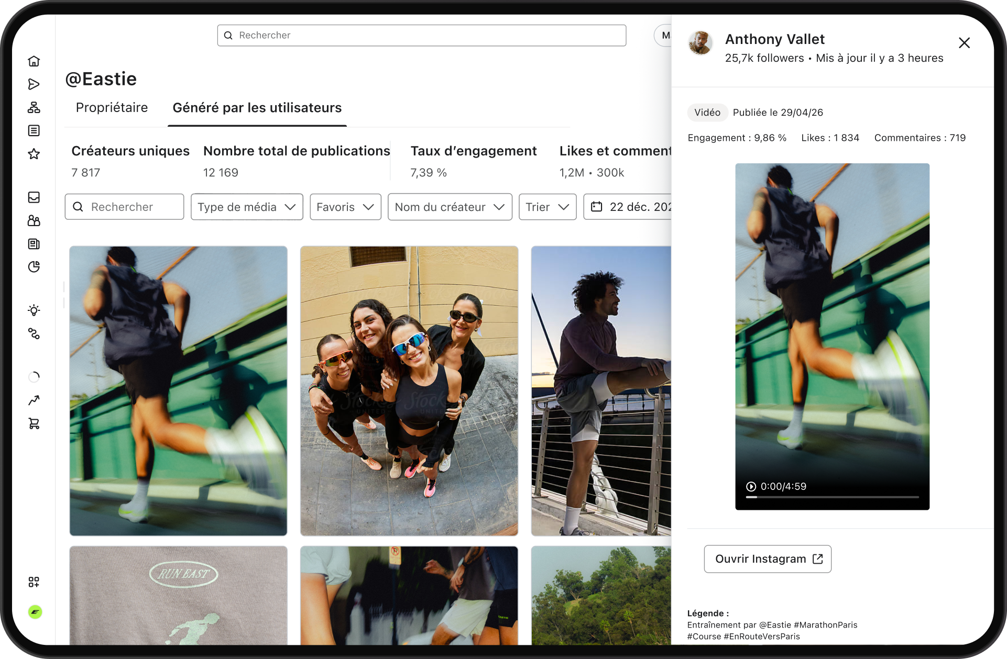Open the Nom du créateur dropdown
Image resolution: width=1007 pixels, height=659 pixels.
(x=450, y=207)
